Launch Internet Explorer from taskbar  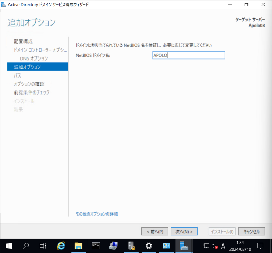[x=61, y=246]
